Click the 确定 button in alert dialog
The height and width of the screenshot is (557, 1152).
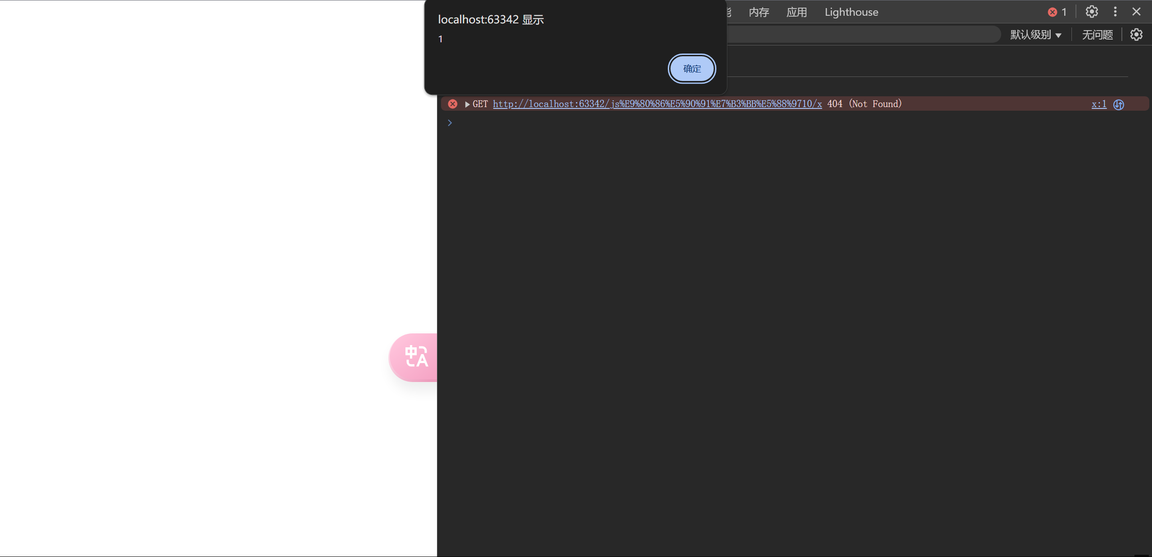[x=692, y=69]
